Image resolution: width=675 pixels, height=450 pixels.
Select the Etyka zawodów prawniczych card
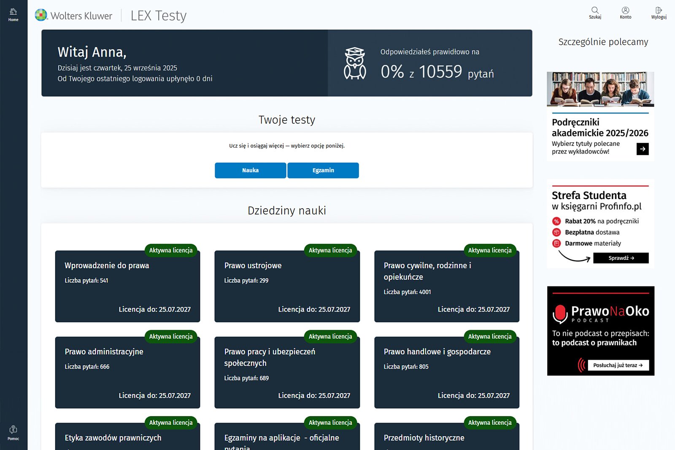[127, 438]
